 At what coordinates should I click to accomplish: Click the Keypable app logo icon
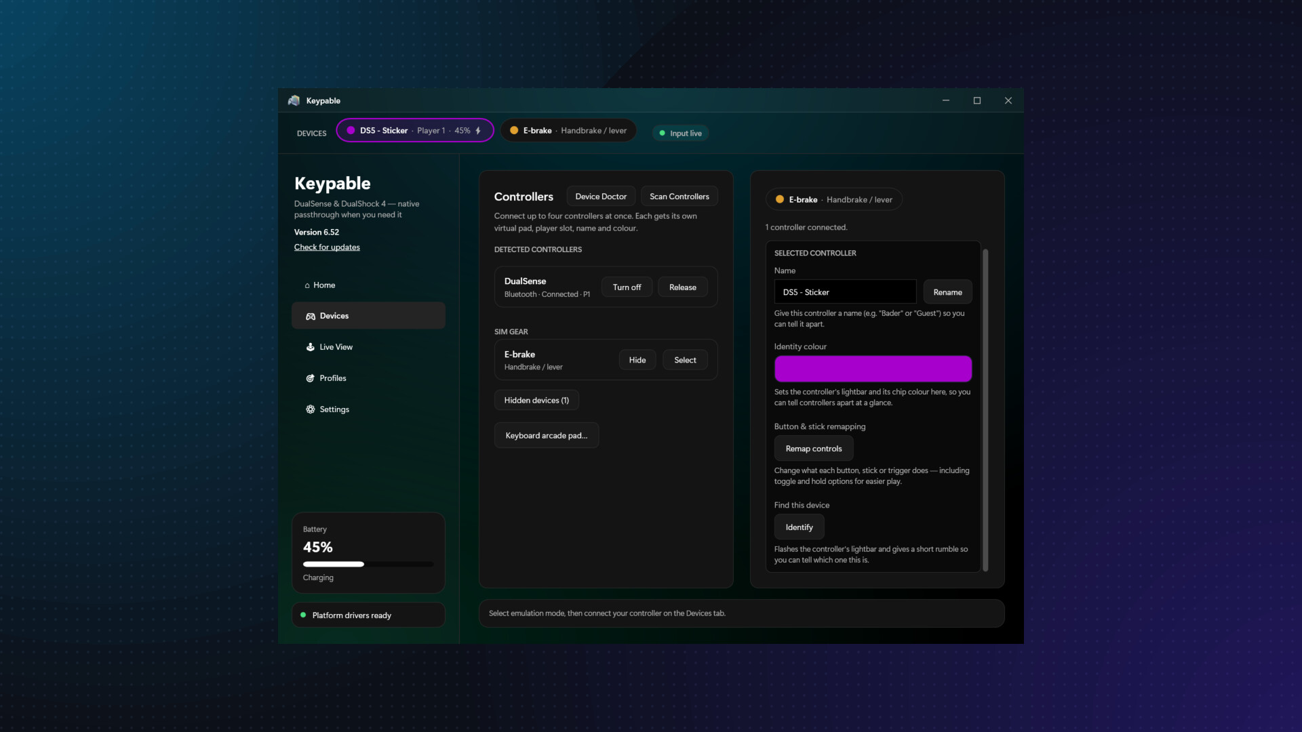[x=294, y=100]
